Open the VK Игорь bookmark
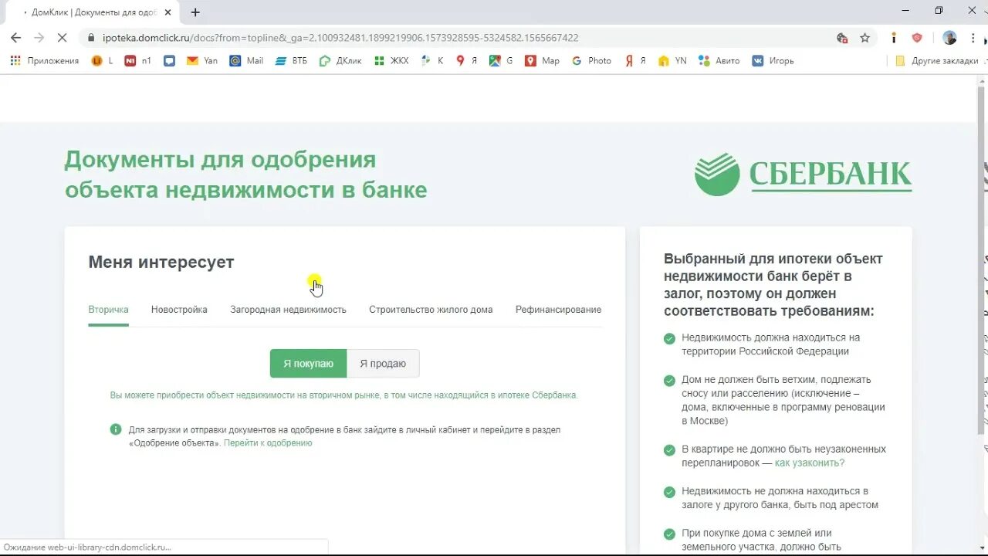The image size is (988, 556). point(773,60)
